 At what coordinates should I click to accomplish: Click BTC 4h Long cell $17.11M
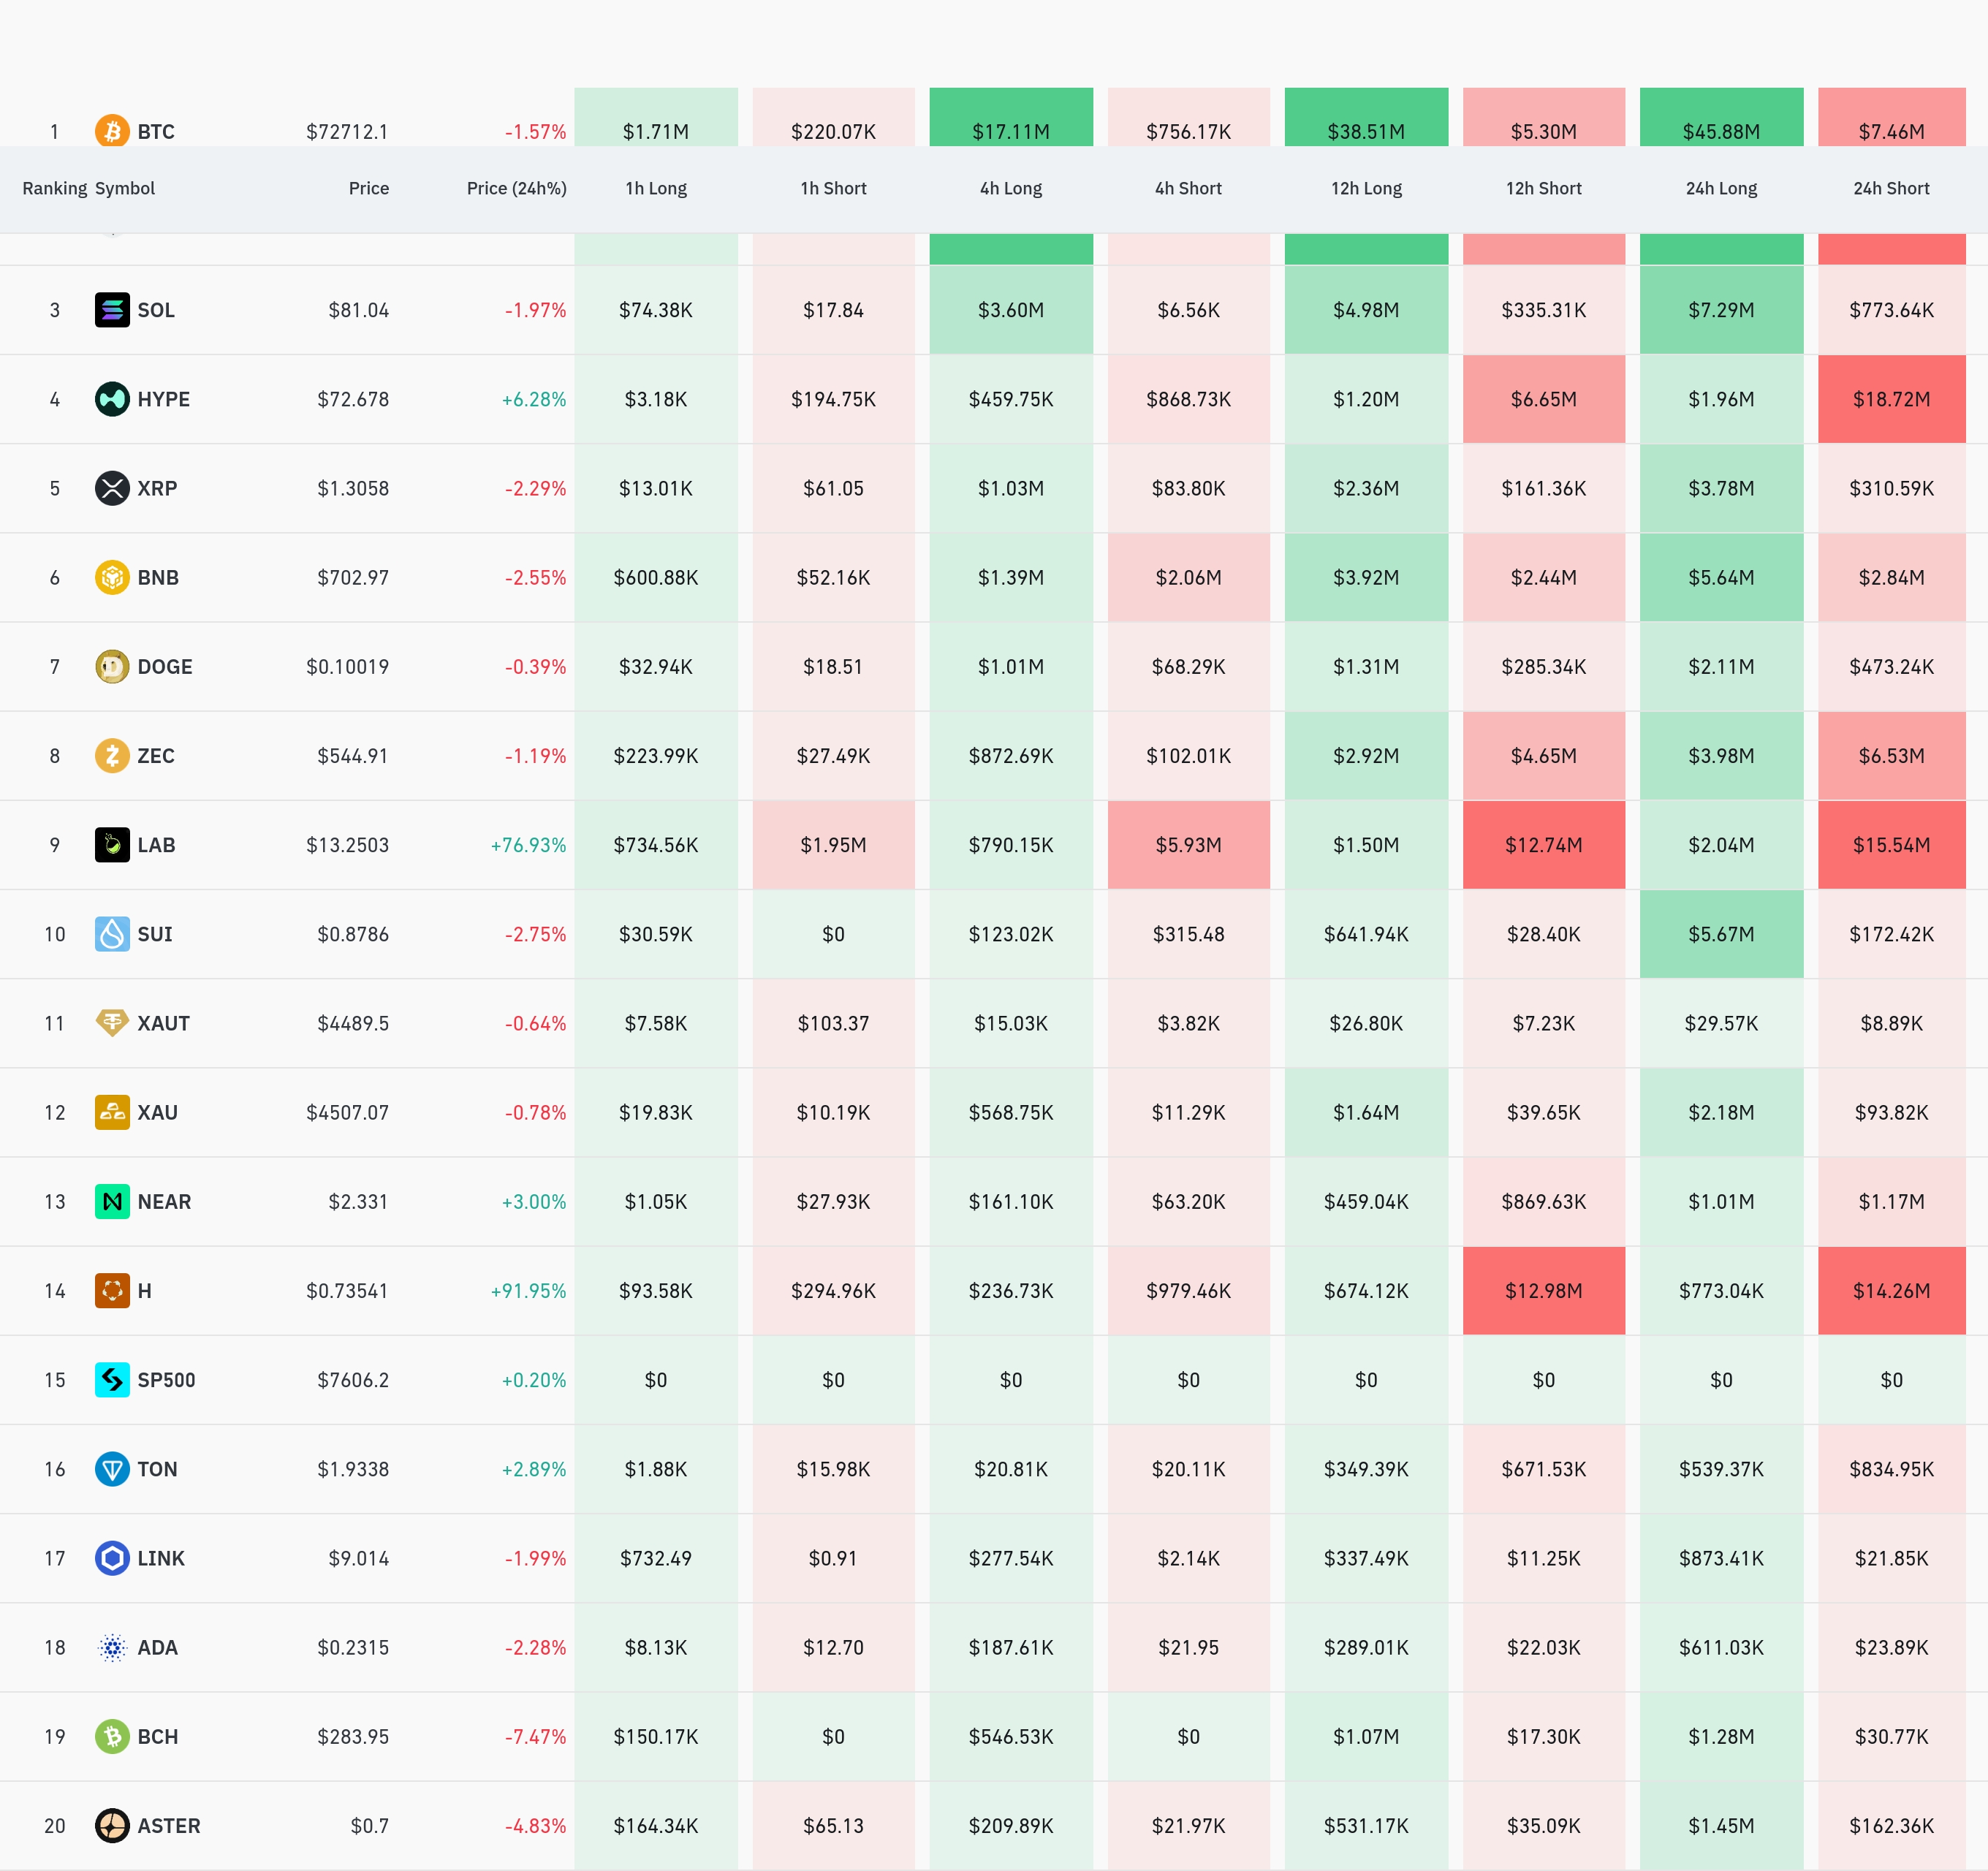tap(1011, 117)
